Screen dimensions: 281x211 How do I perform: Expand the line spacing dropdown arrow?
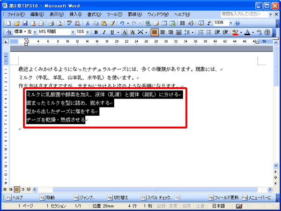pos(192,32)
